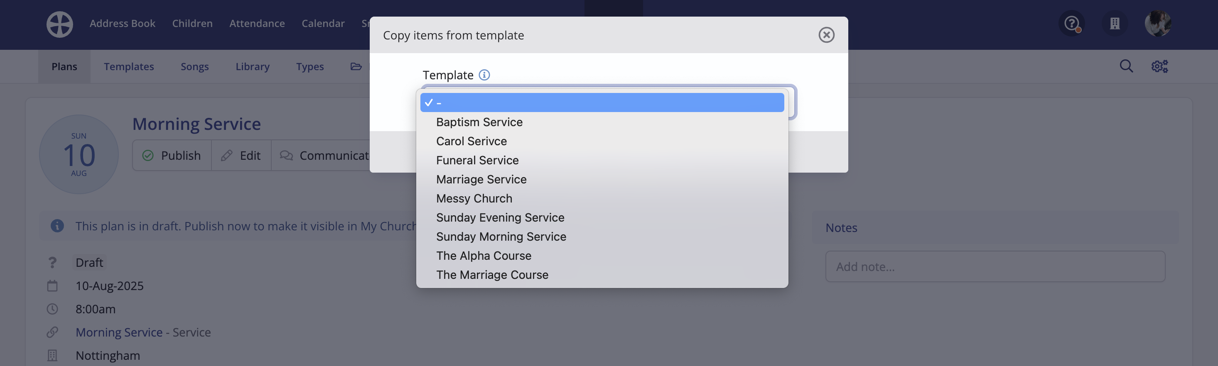
Task: Open Address Book in top menu
Action: click(123, 24)
